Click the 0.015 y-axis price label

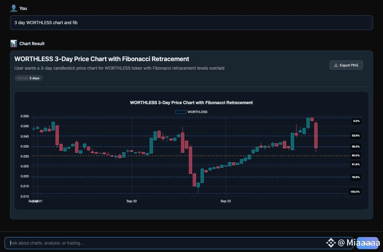25,186
